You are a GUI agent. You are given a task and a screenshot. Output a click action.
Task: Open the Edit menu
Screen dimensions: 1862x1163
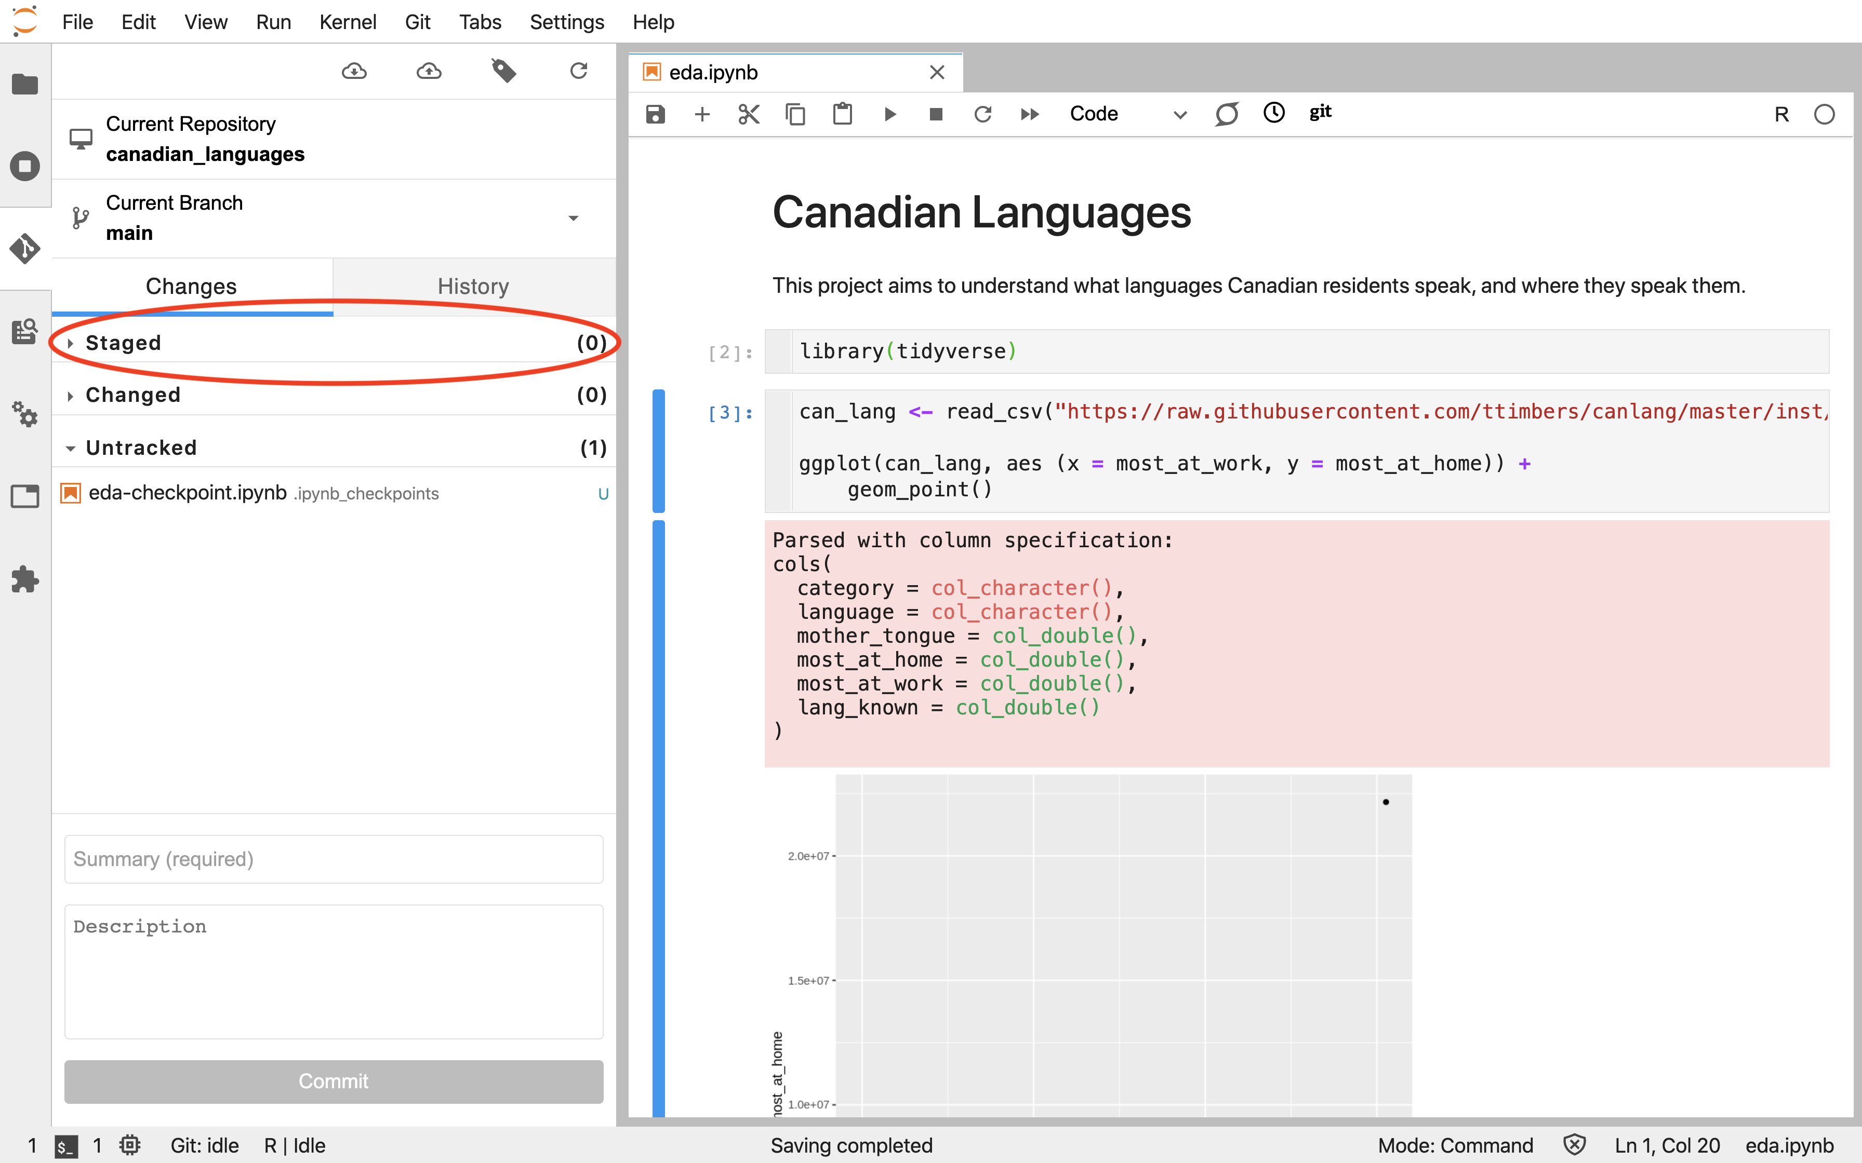coord(139,22)
